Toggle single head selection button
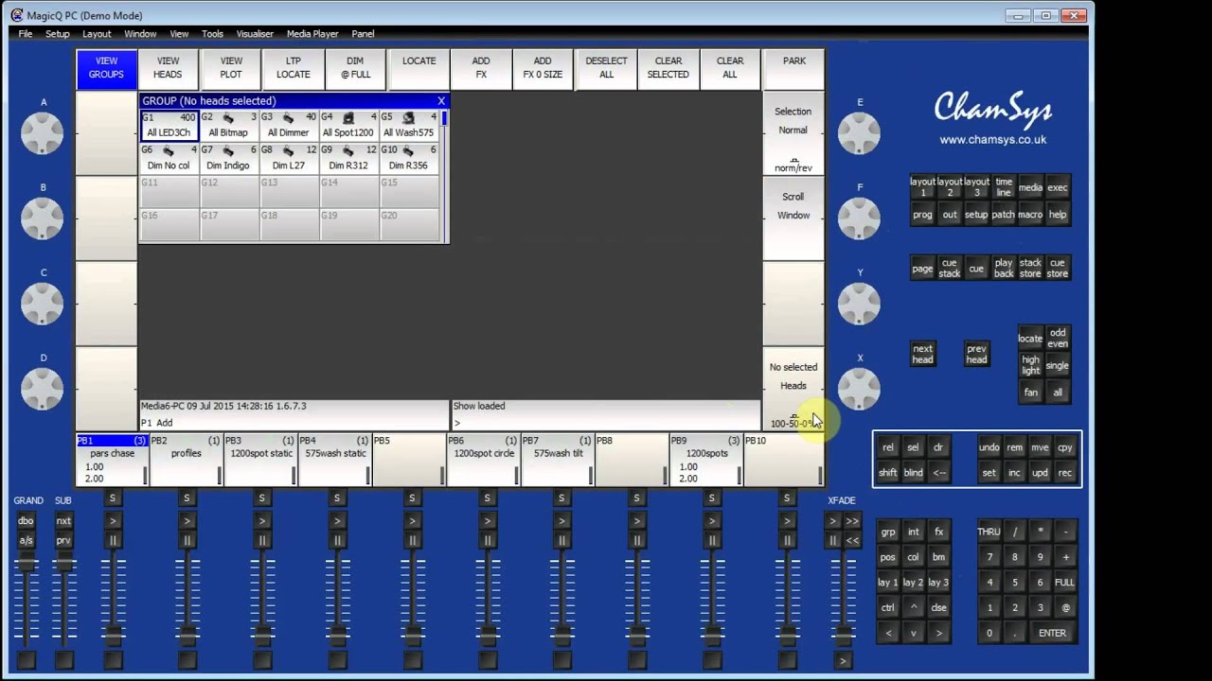 click(1058, 365)
